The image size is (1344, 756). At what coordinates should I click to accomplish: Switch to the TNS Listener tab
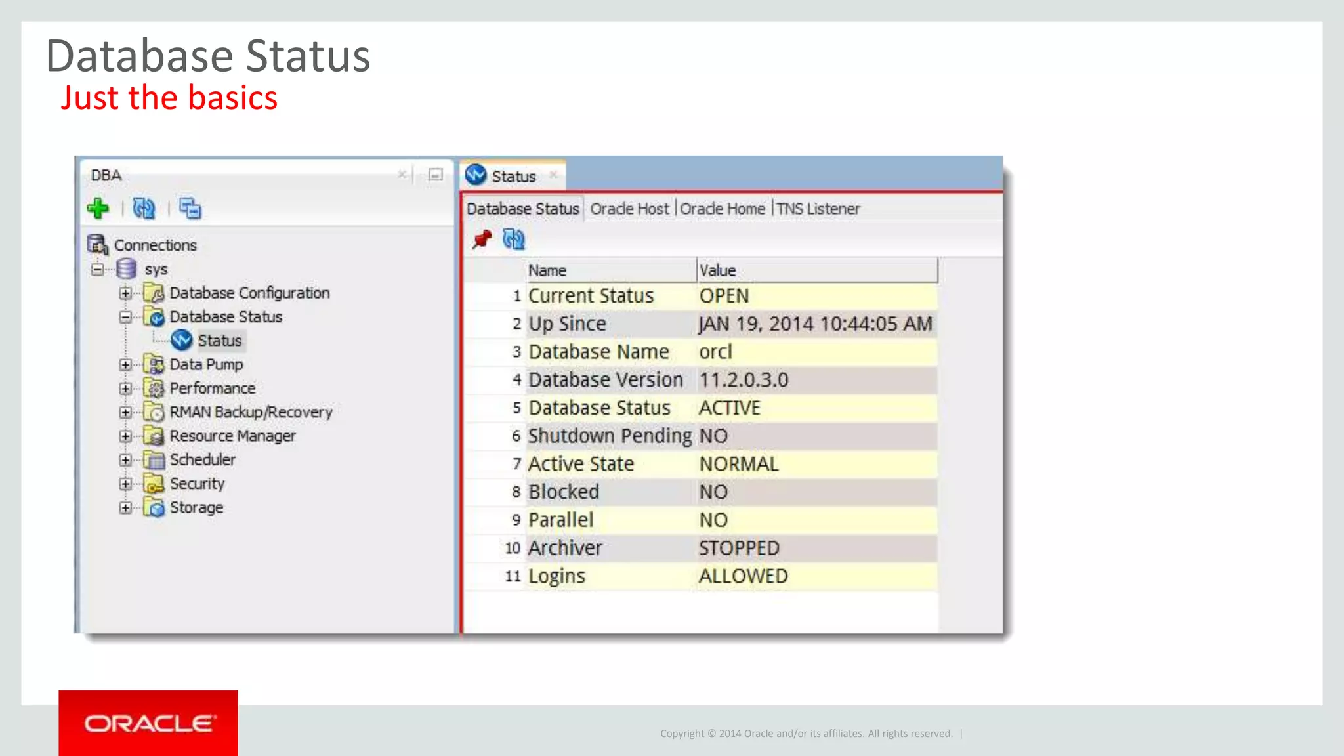tap(818, 209)
